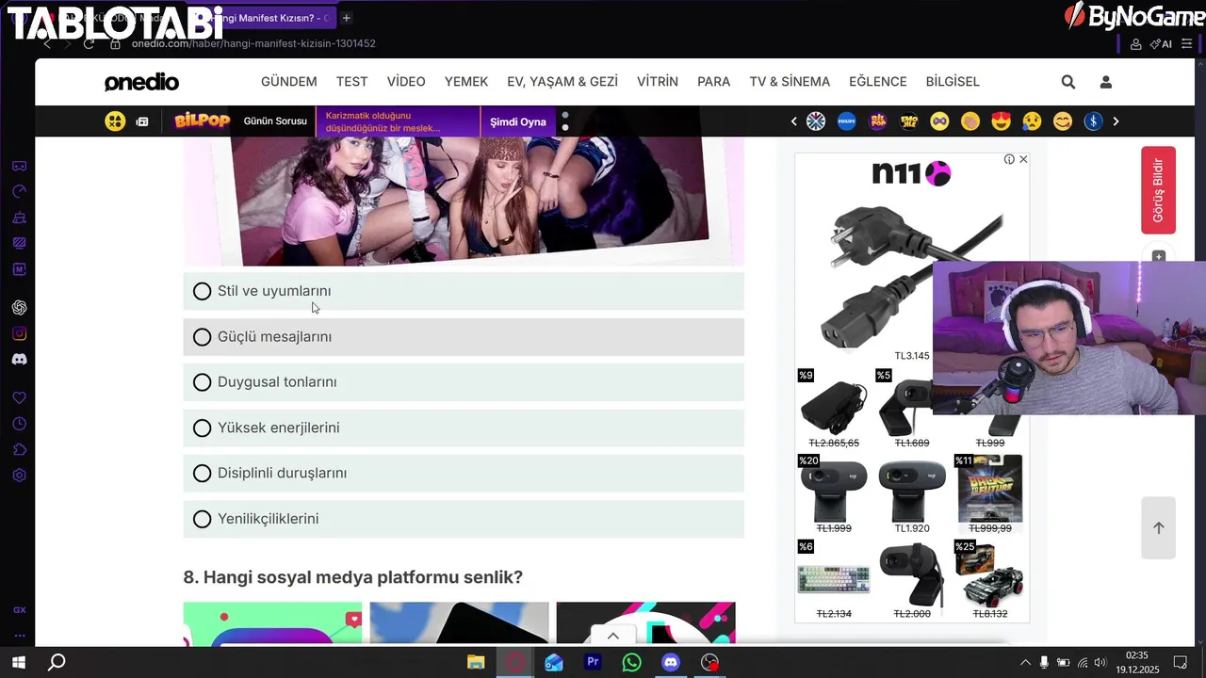Select the heart-eyes emoji in the strip
Image resolution: width=1206 pixels, height=678 pixels.
(x=1002, y=121)
